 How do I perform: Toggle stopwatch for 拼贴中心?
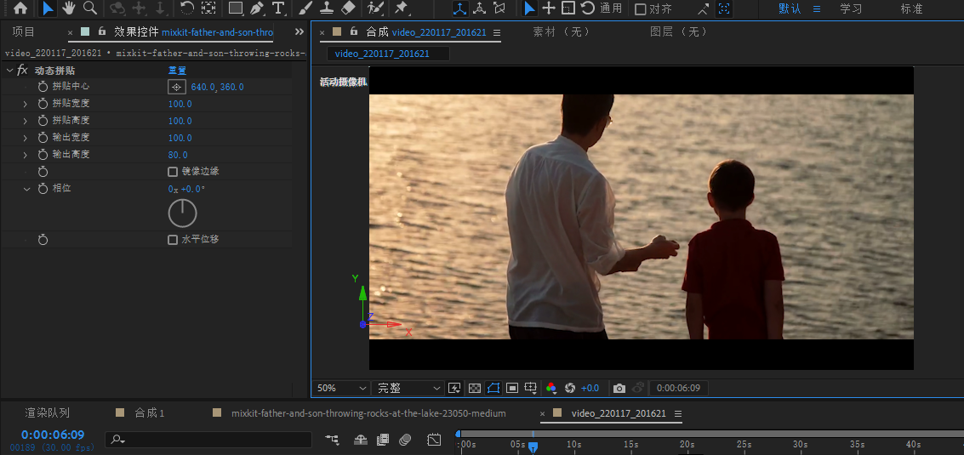(x=43, y=87)
